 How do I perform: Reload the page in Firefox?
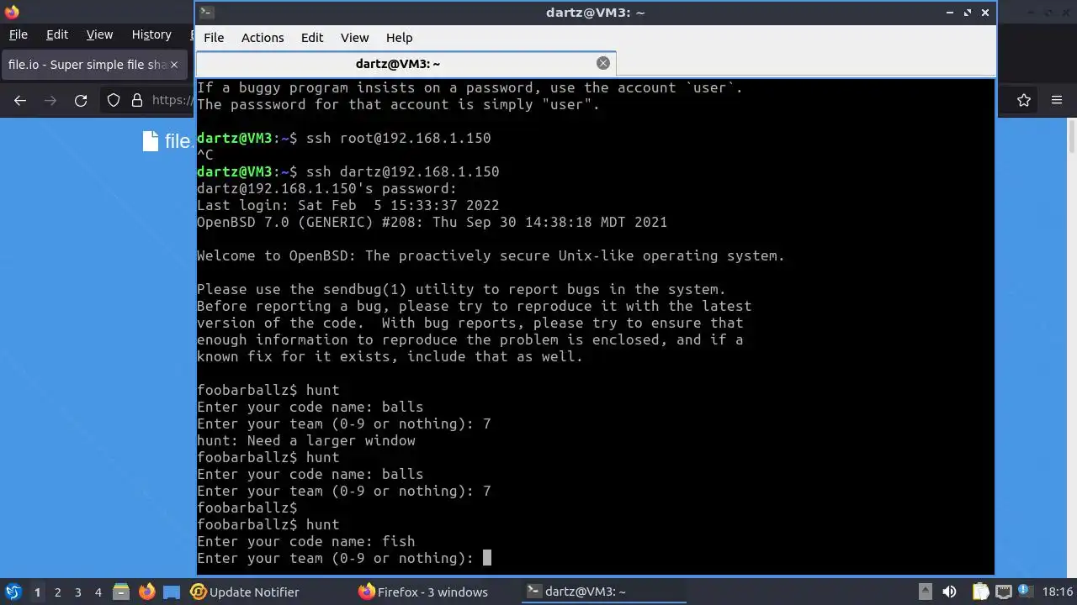[x=81, y=101]
